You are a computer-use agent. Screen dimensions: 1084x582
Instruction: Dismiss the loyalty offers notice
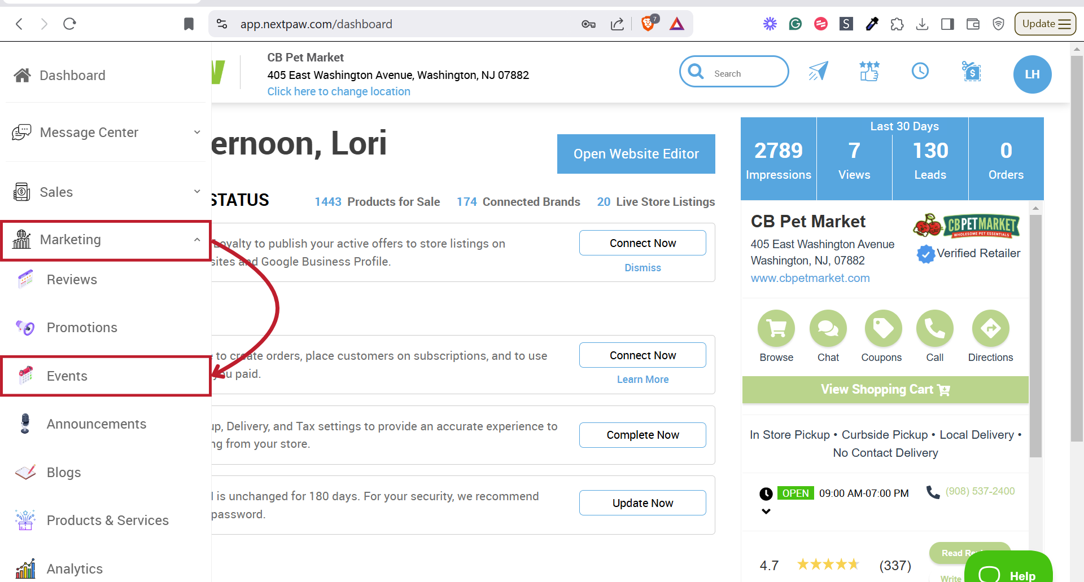642,268
